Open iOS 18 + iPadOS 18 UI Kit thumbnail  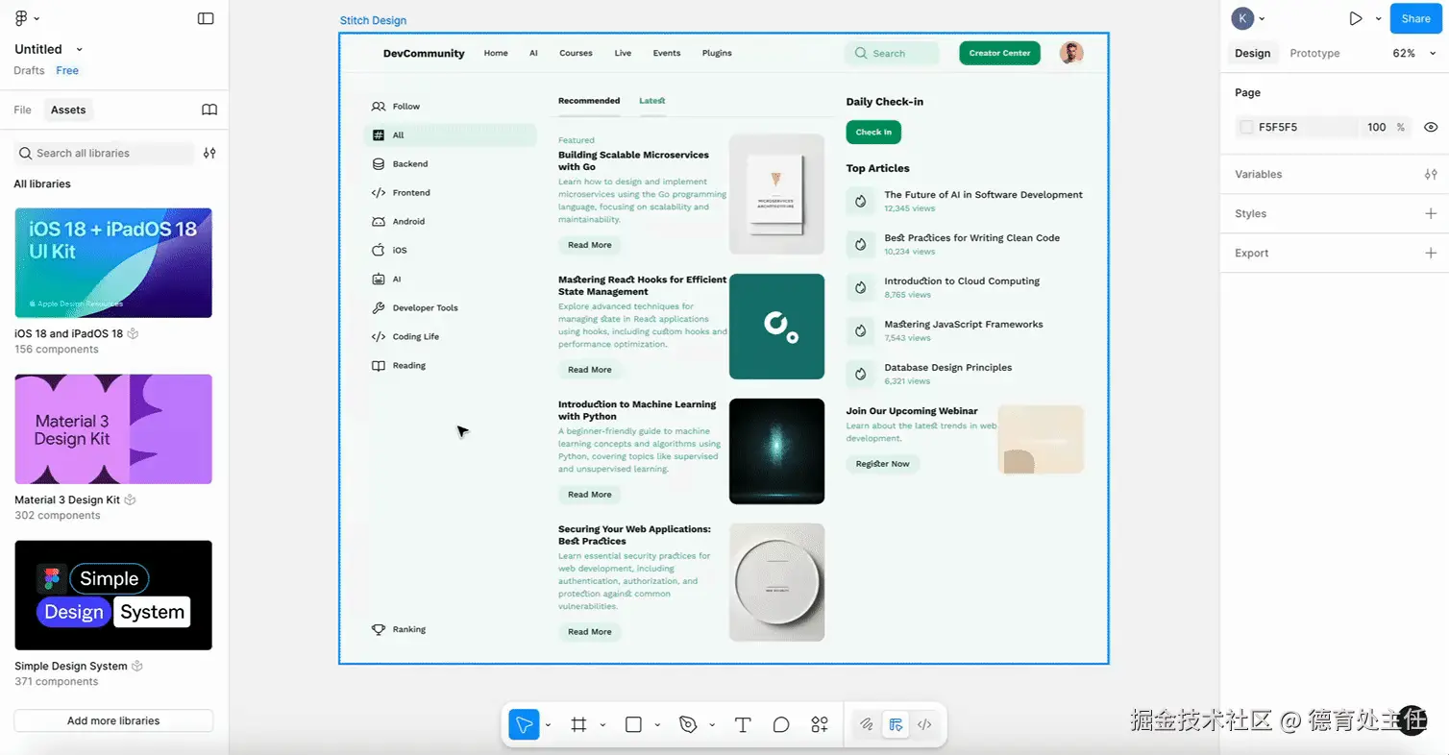(x=113, y=263)
